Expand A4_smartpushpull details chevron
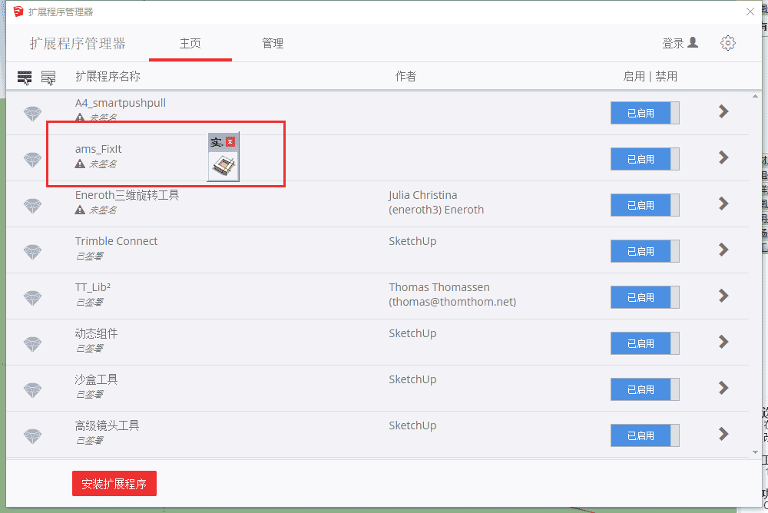Viewport: 768px width, 513px height. coord(723,111)
